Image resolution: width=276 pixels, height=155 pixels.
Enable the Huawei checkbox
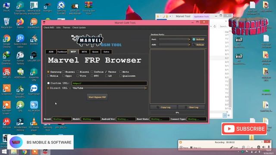coord(63,72)
